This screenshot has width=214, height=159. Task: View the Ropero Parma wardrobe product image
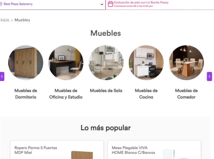pos(82,155)
